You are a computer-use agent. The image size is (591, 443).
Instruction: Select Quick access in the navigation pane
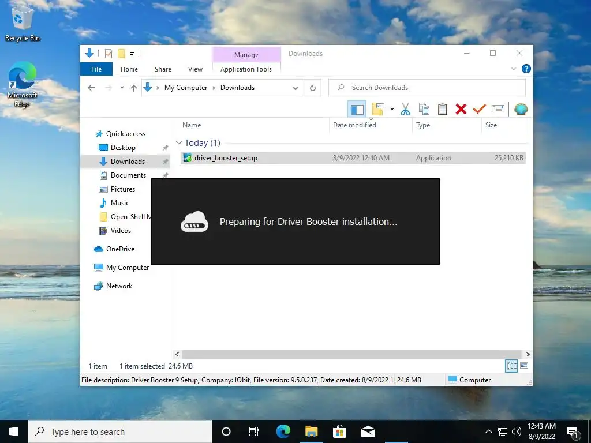coord(125,134)
